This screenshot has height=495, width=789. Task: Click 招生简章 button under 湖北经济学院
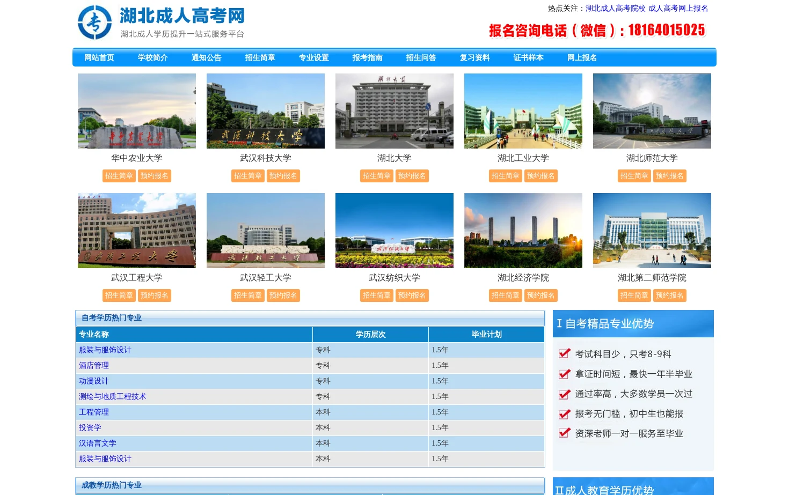click(x=506, y=295)
